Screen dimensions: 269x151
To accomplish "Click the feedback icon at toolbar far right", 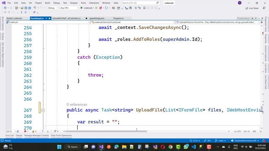I will [x=264, y=8].
